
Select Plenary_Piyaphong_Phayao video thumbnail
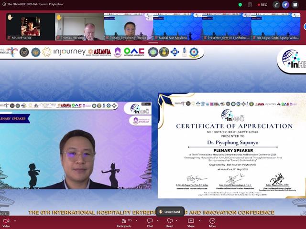[x=129, y=27]
